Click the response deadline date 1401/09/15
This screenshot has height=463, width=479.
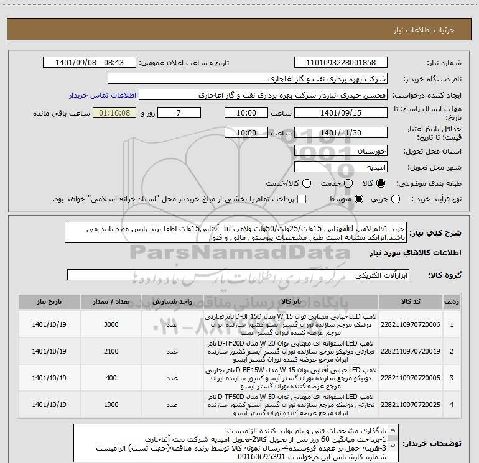click(x=341, y=112)
